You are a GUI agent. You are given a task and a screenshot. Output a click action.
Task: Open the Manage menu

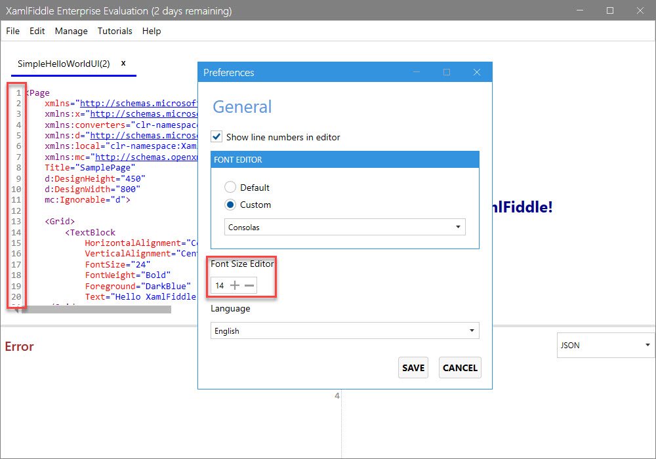[x=71, y=31]
